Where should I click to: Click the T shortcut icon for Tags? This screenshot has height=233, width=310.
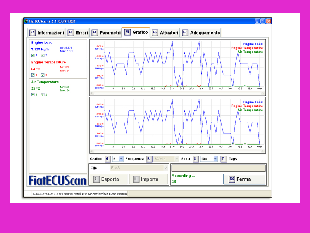[x=224, y=159]
